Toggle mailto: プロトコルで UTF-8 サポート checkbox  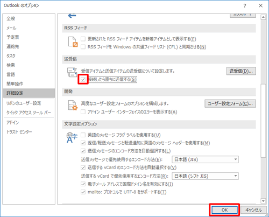tap(83, 192)
